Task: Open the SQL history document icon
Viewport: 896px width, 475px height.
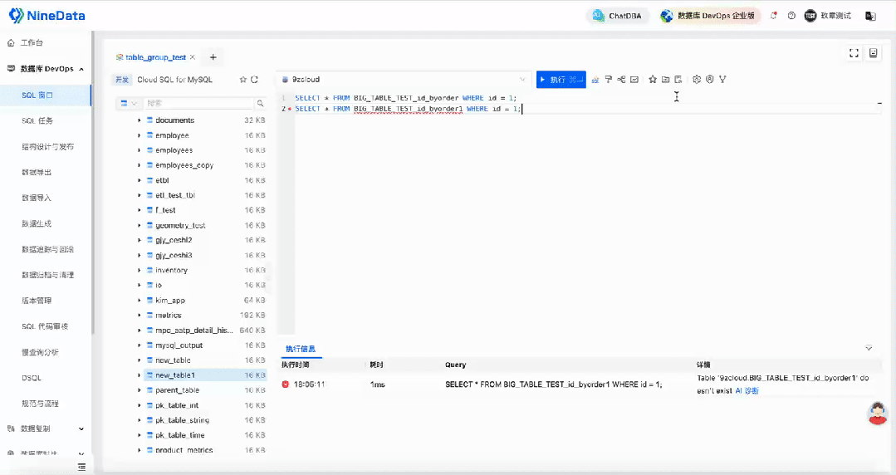Action: click(x=678, y=80)
